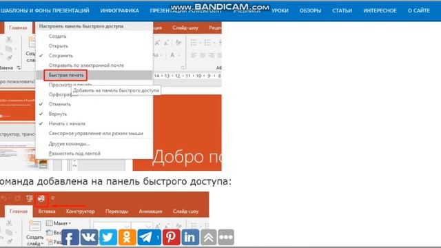441x248 pixels.
Task: Open the clipboard group dialog launcher in upper ribbon
Action: (x=19, y=68)
